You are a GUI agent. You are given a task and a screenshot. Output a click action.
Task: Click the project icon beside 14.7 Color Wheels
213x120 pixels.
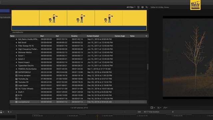[16, 89]
